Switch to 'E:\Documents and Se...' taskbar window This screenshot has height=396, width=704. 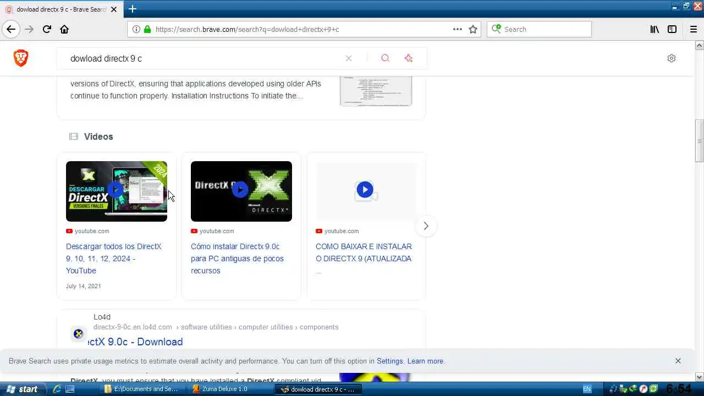click(141, 389)
